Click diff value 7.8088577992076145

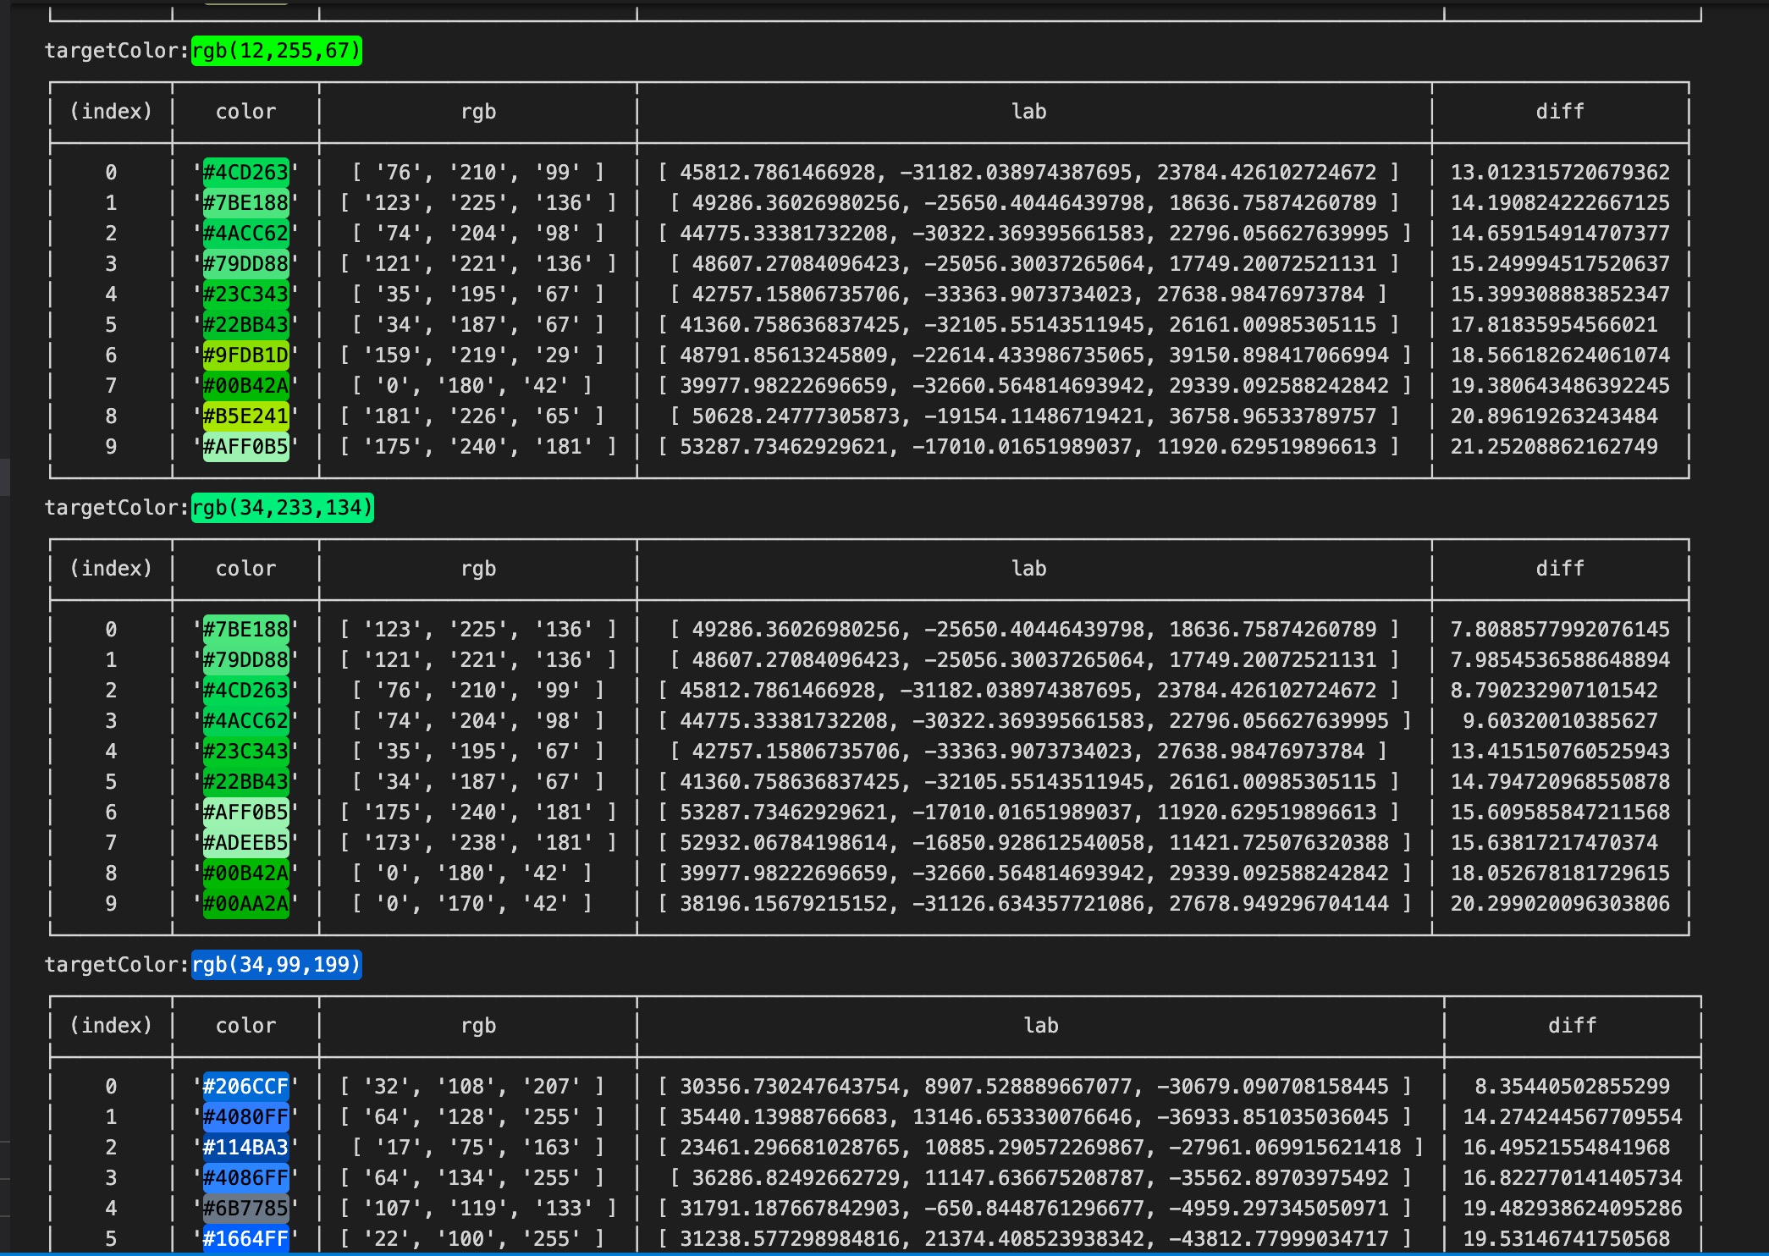click(x=1559, y=630)
